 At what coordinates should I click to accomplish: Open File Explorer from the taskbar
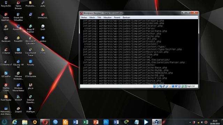pos(25,122)
